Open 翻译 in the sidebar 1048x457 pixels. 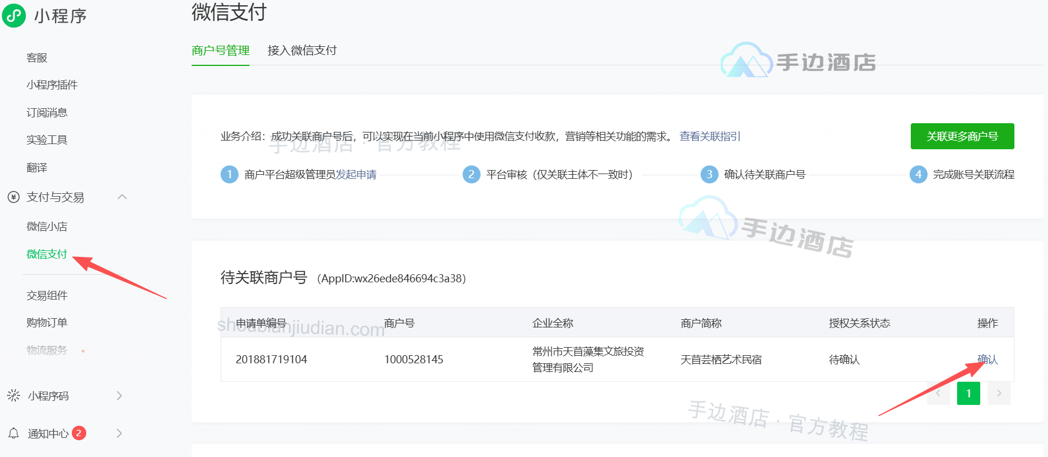(x=37, y=168)
